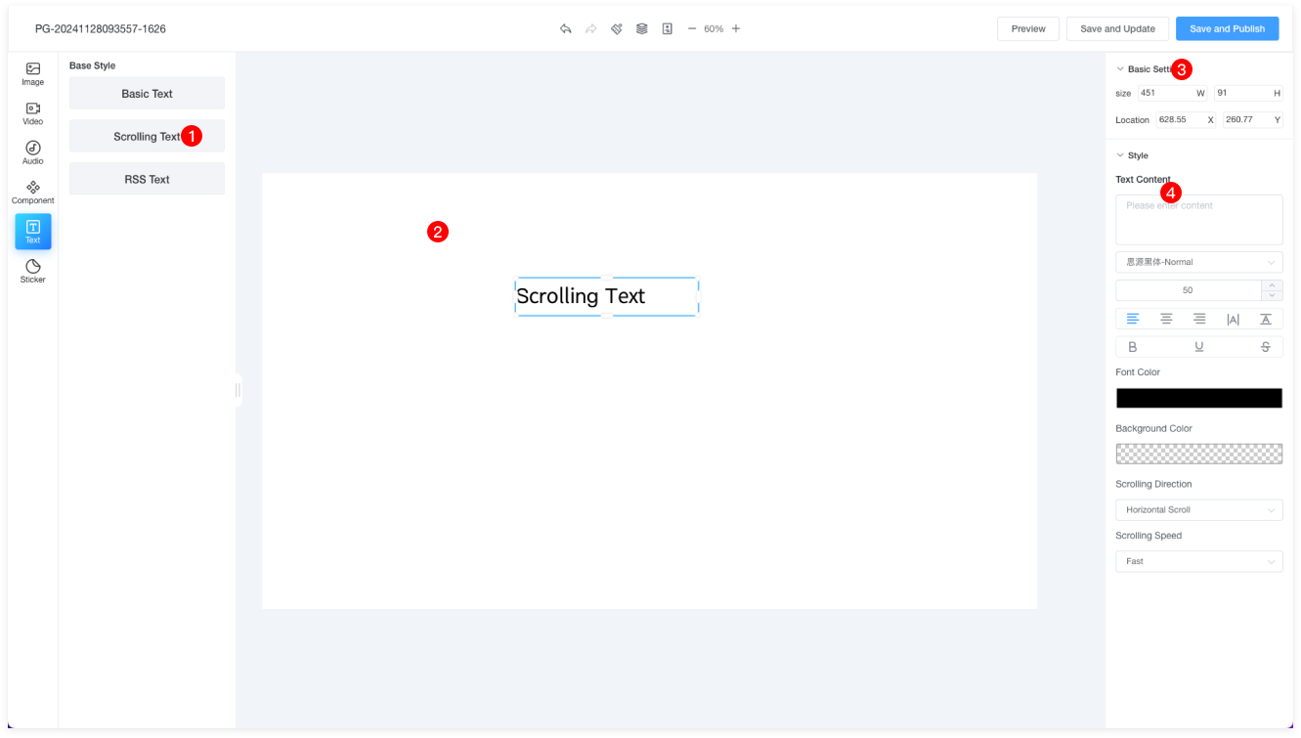Click the left panel collapse handle
Image resolution: width=1301 pixels, height=738 pixels.
(238, 390)
